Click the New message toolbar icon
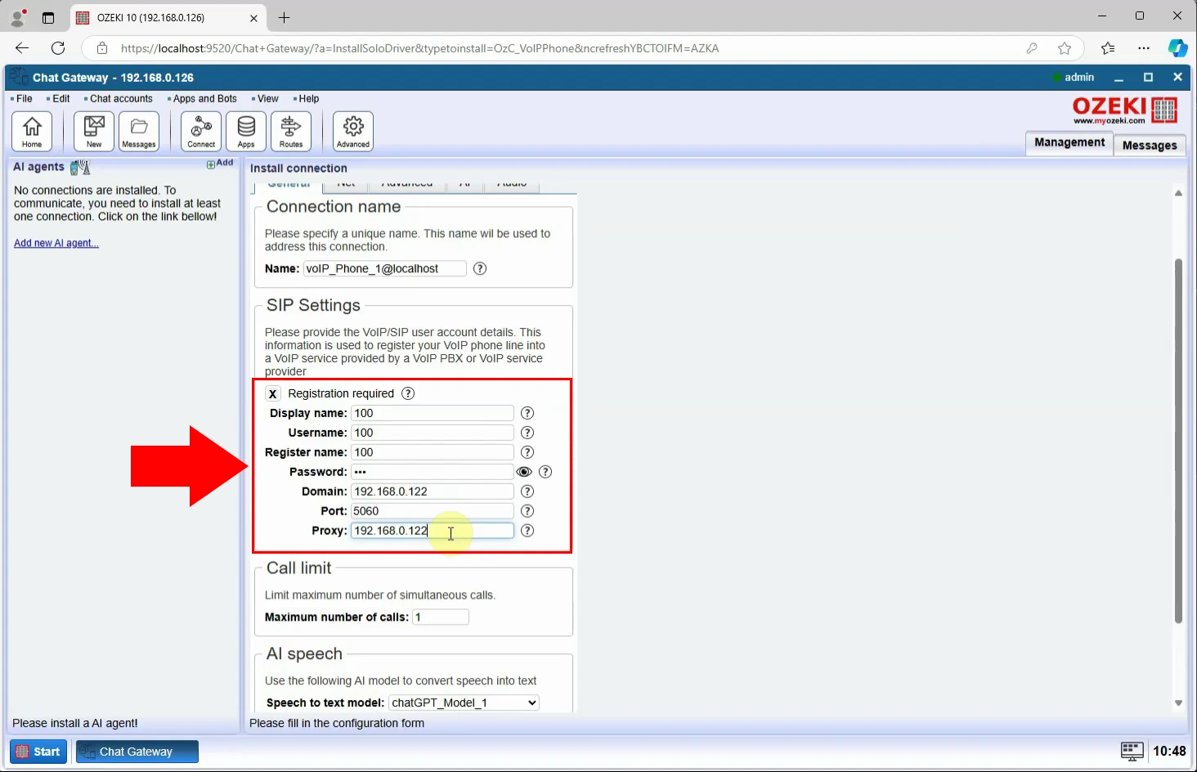This screenshot has width=1197, height=772. [94, 132]
